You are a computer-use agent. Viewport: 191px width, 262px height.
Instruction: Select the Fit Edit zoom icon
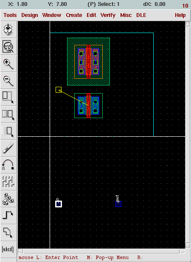8,47
